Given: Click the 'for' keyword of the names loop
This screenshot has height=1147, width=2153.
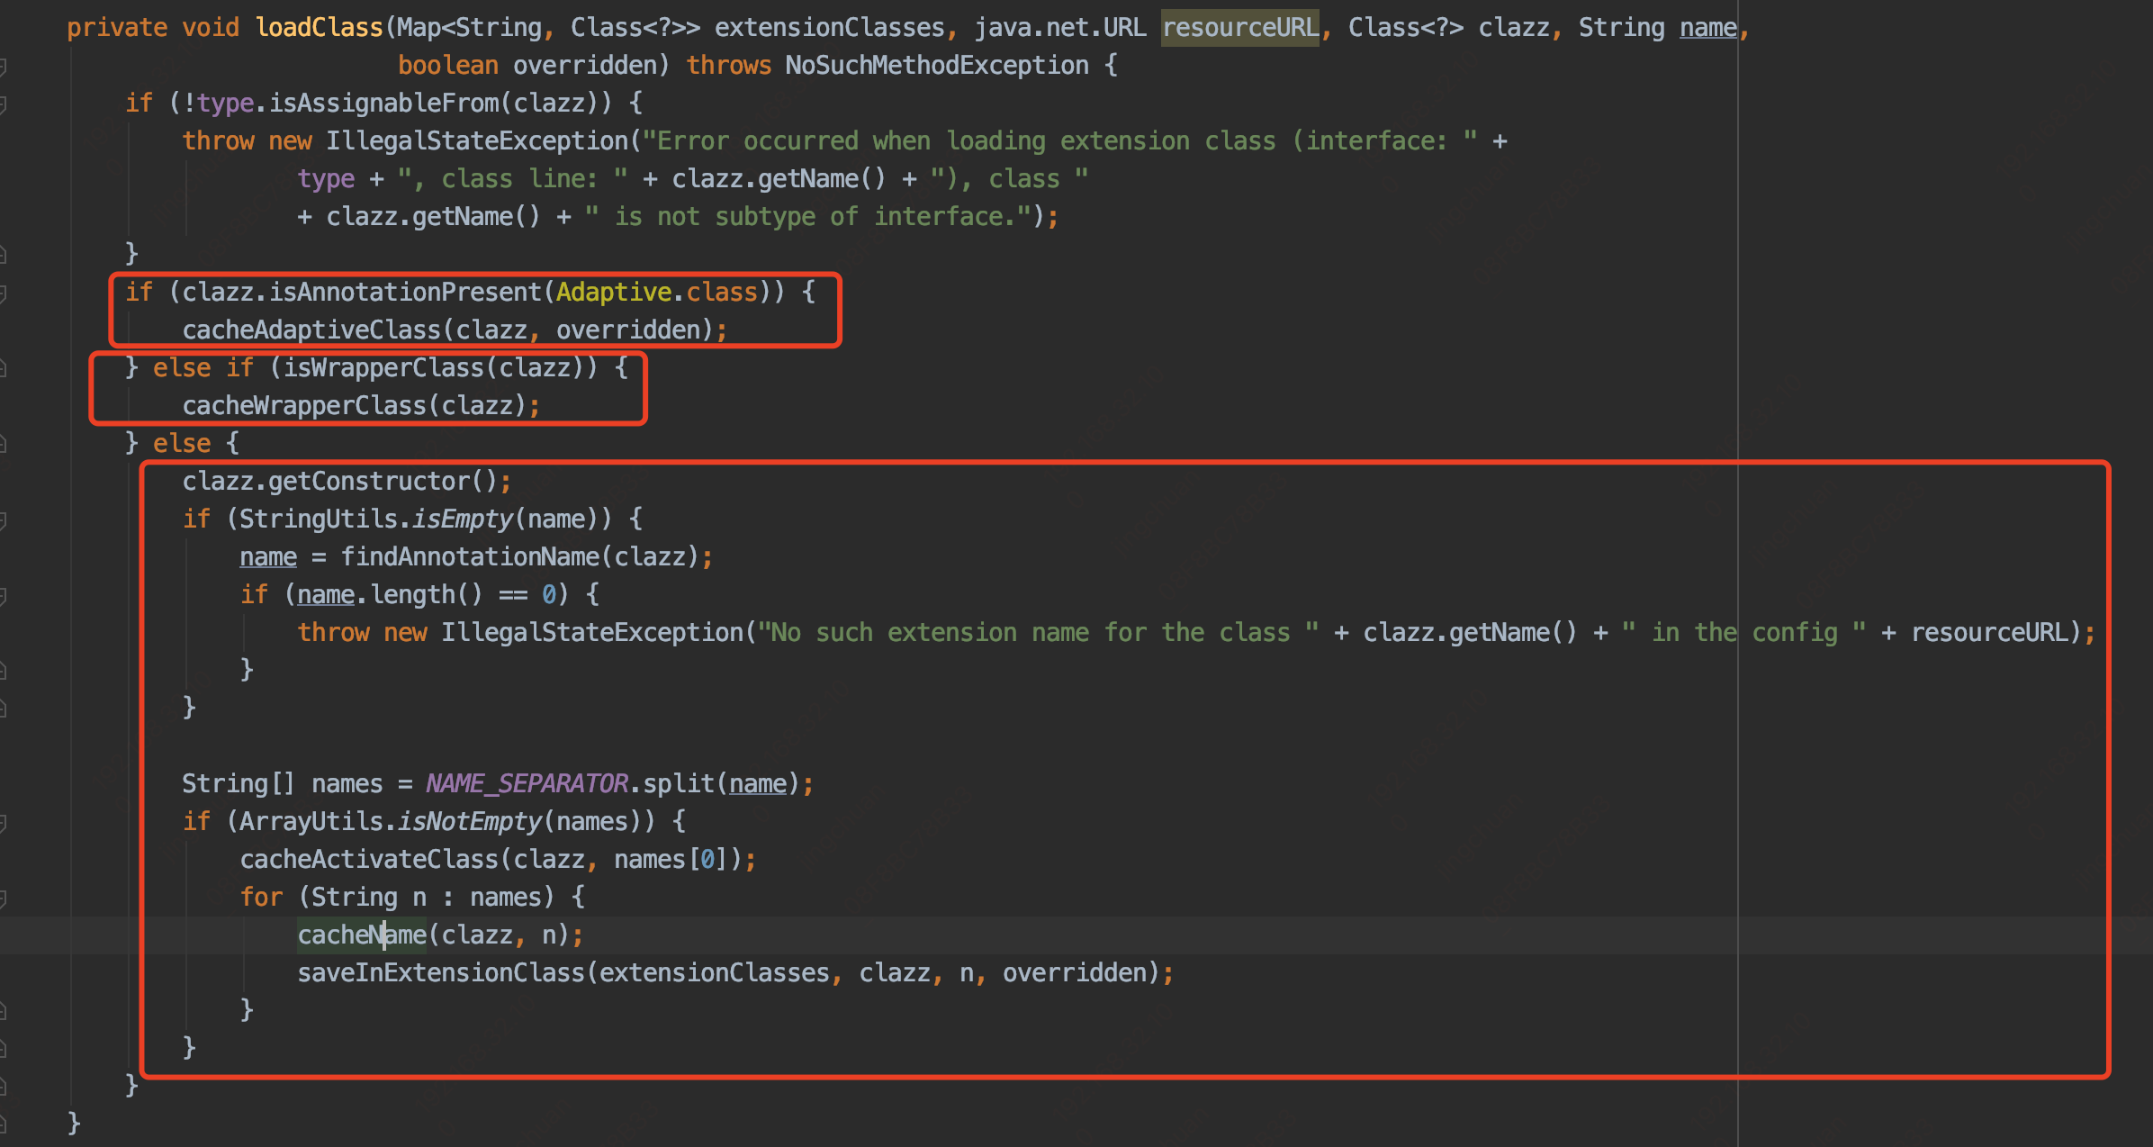Looking at the screenshot, I should pyautogui.click(x=261, y=898).
